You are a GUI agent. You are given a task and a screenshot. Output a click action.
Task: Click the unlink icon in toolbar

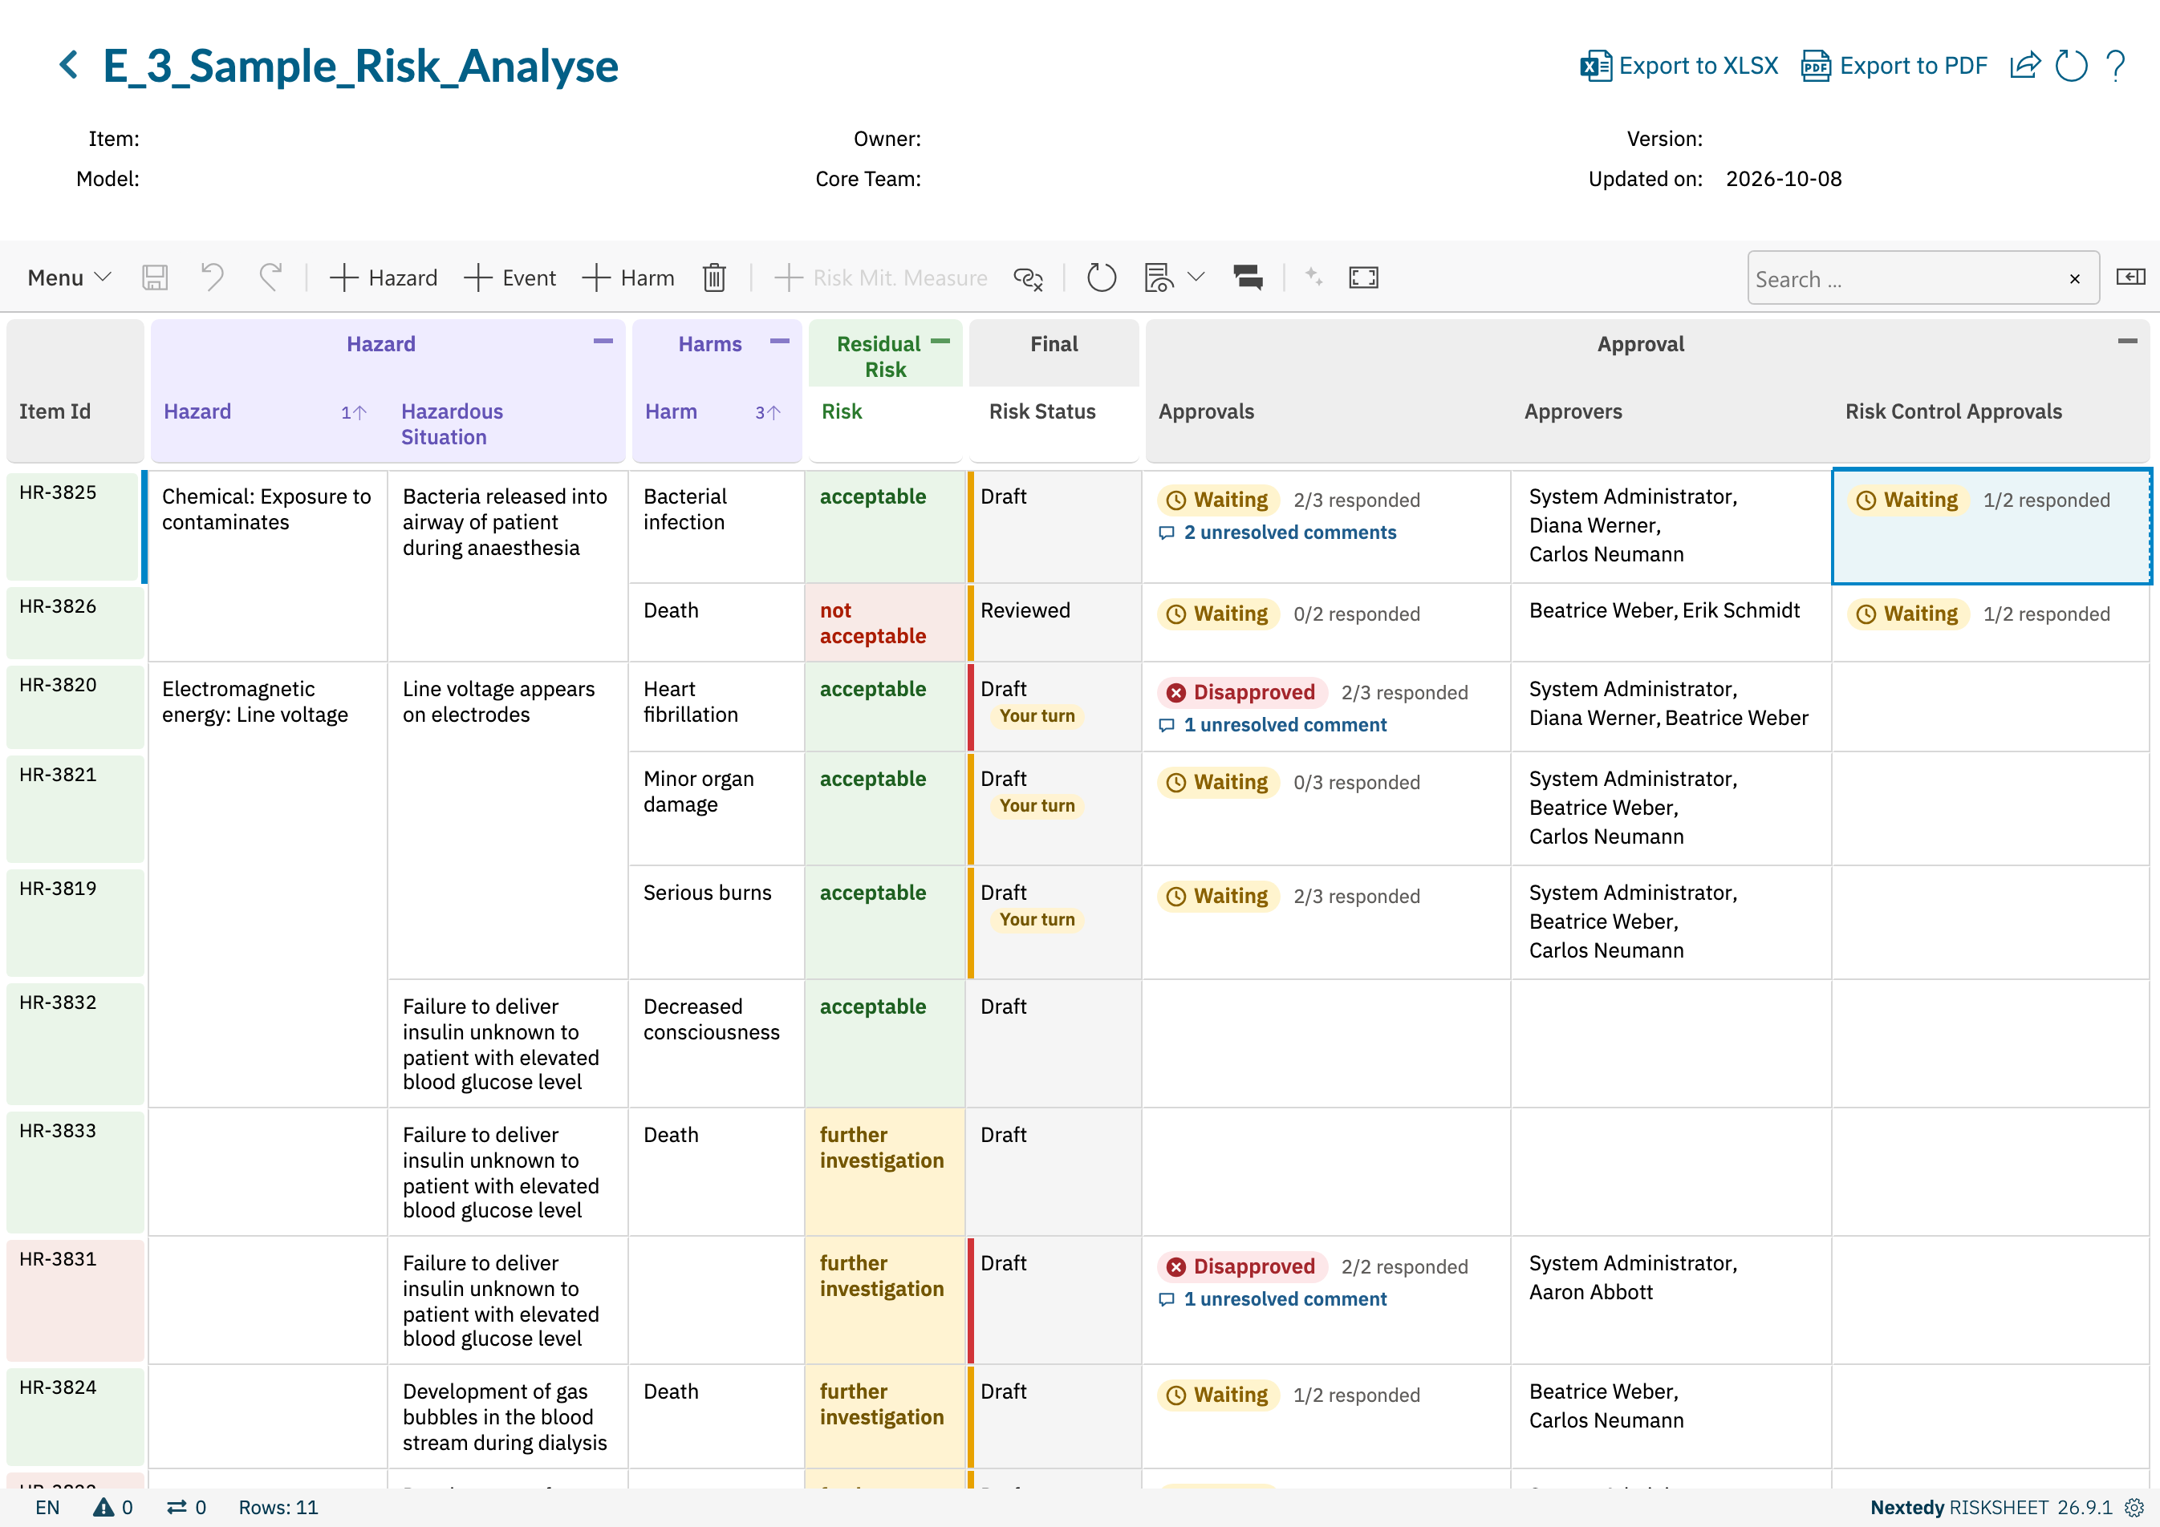click(x=1029, y=277)
